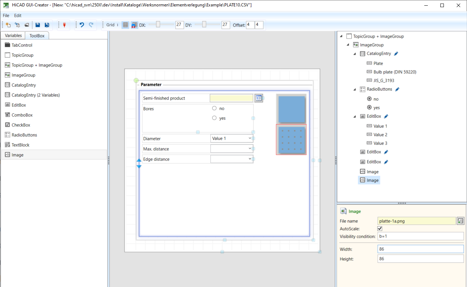Click the New file toolbar icon
Screen dimensions: 467x287
tap(8, 25)
